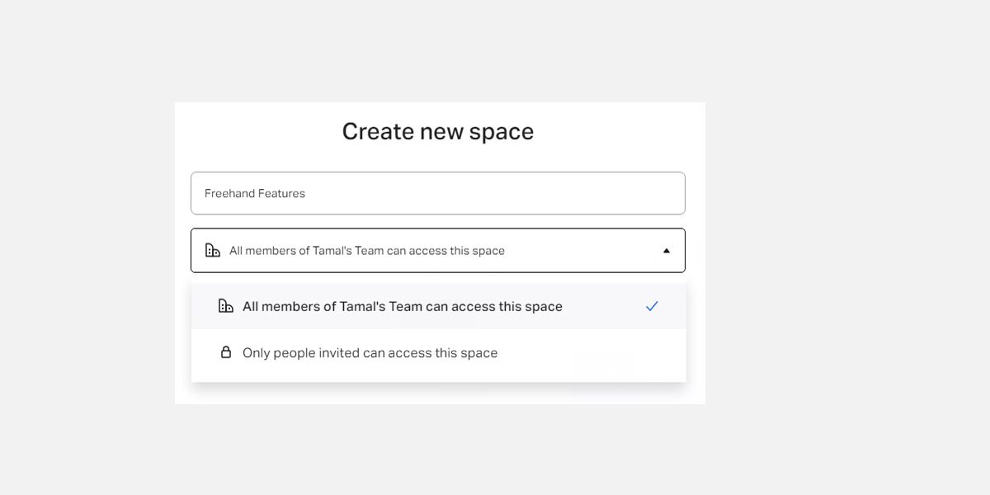Click the blue checkmark on the selected option
990x495 pixels.
tap(652, 306)
